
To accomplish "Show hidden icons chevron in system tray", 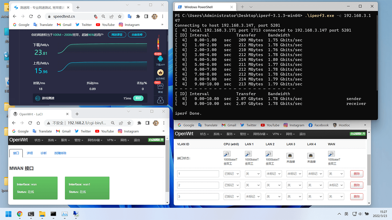I will tap(339, 214).
